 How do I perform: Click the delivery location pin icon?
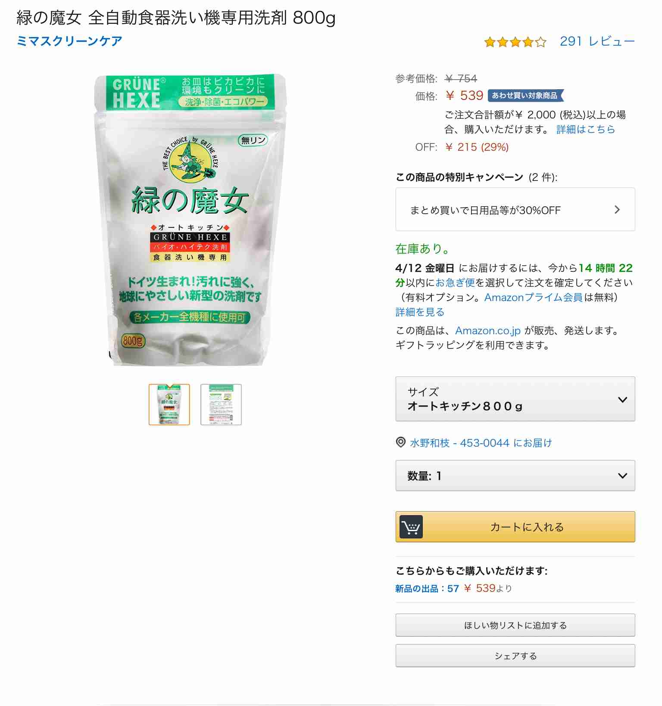[x=401, y=442]
